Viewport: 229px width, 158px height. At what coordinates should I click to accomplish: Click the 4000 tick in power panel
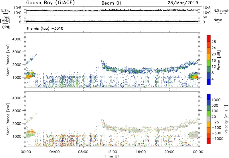click(17, 39)
